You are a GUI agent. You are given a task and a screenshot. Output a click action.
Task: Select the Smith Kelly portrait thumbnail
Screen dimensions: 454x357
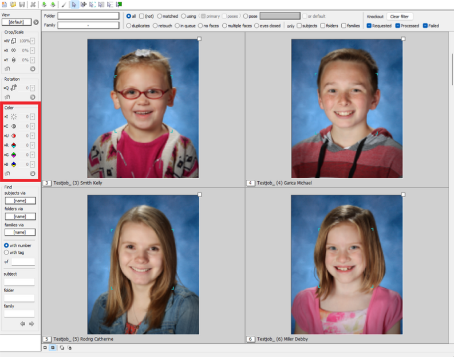pos(143,109)
